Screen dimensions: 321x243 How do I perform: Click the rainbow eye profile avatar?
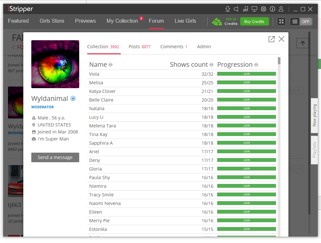point(55,64)
